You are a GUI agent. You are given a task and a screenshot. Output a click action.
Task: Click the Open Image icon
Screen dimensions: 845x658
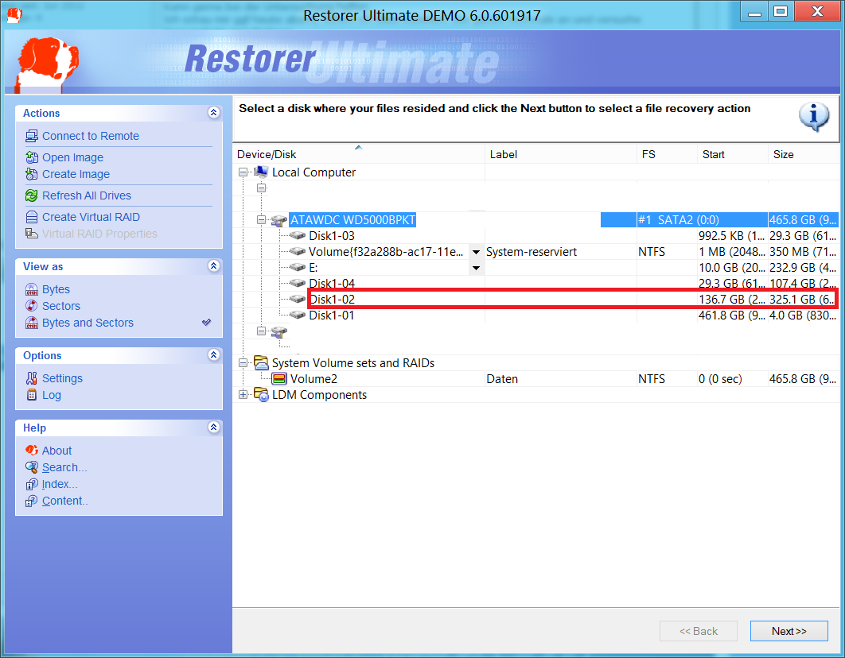32,157
